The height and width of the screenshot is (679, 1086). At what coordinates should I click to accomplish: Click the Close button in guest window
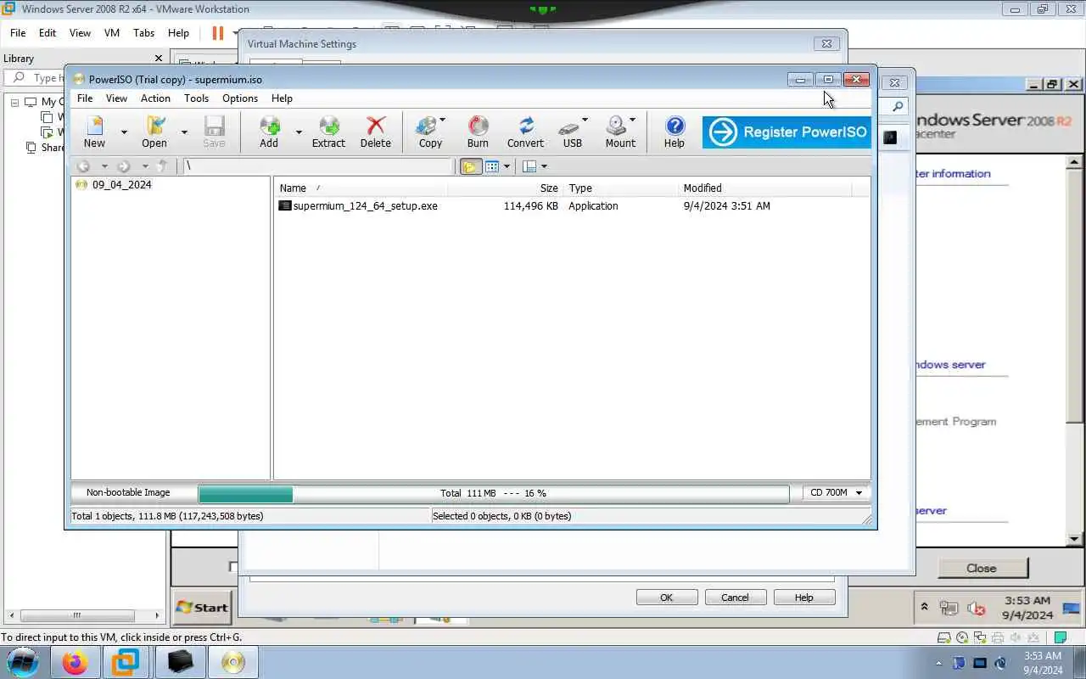[x=982, y=569]
